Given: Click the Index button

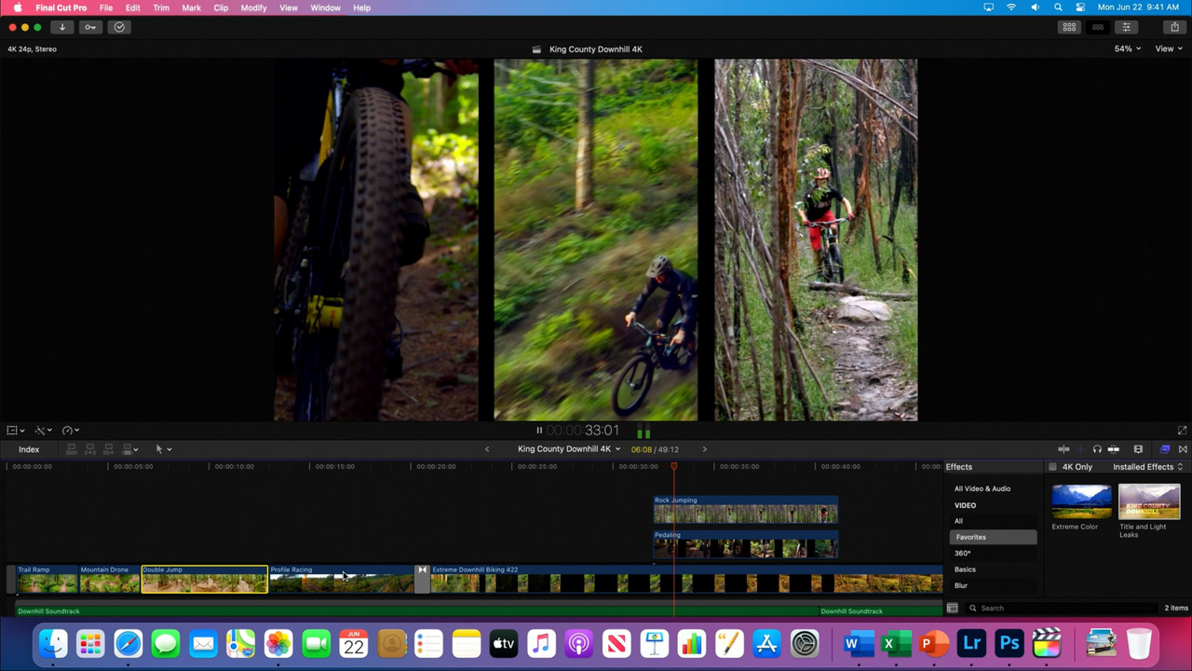Looking at the screenshot, I should coord(29,448).
